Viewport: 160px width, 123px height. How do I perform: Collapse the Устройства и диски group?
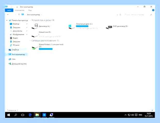[x=30, y=20]
